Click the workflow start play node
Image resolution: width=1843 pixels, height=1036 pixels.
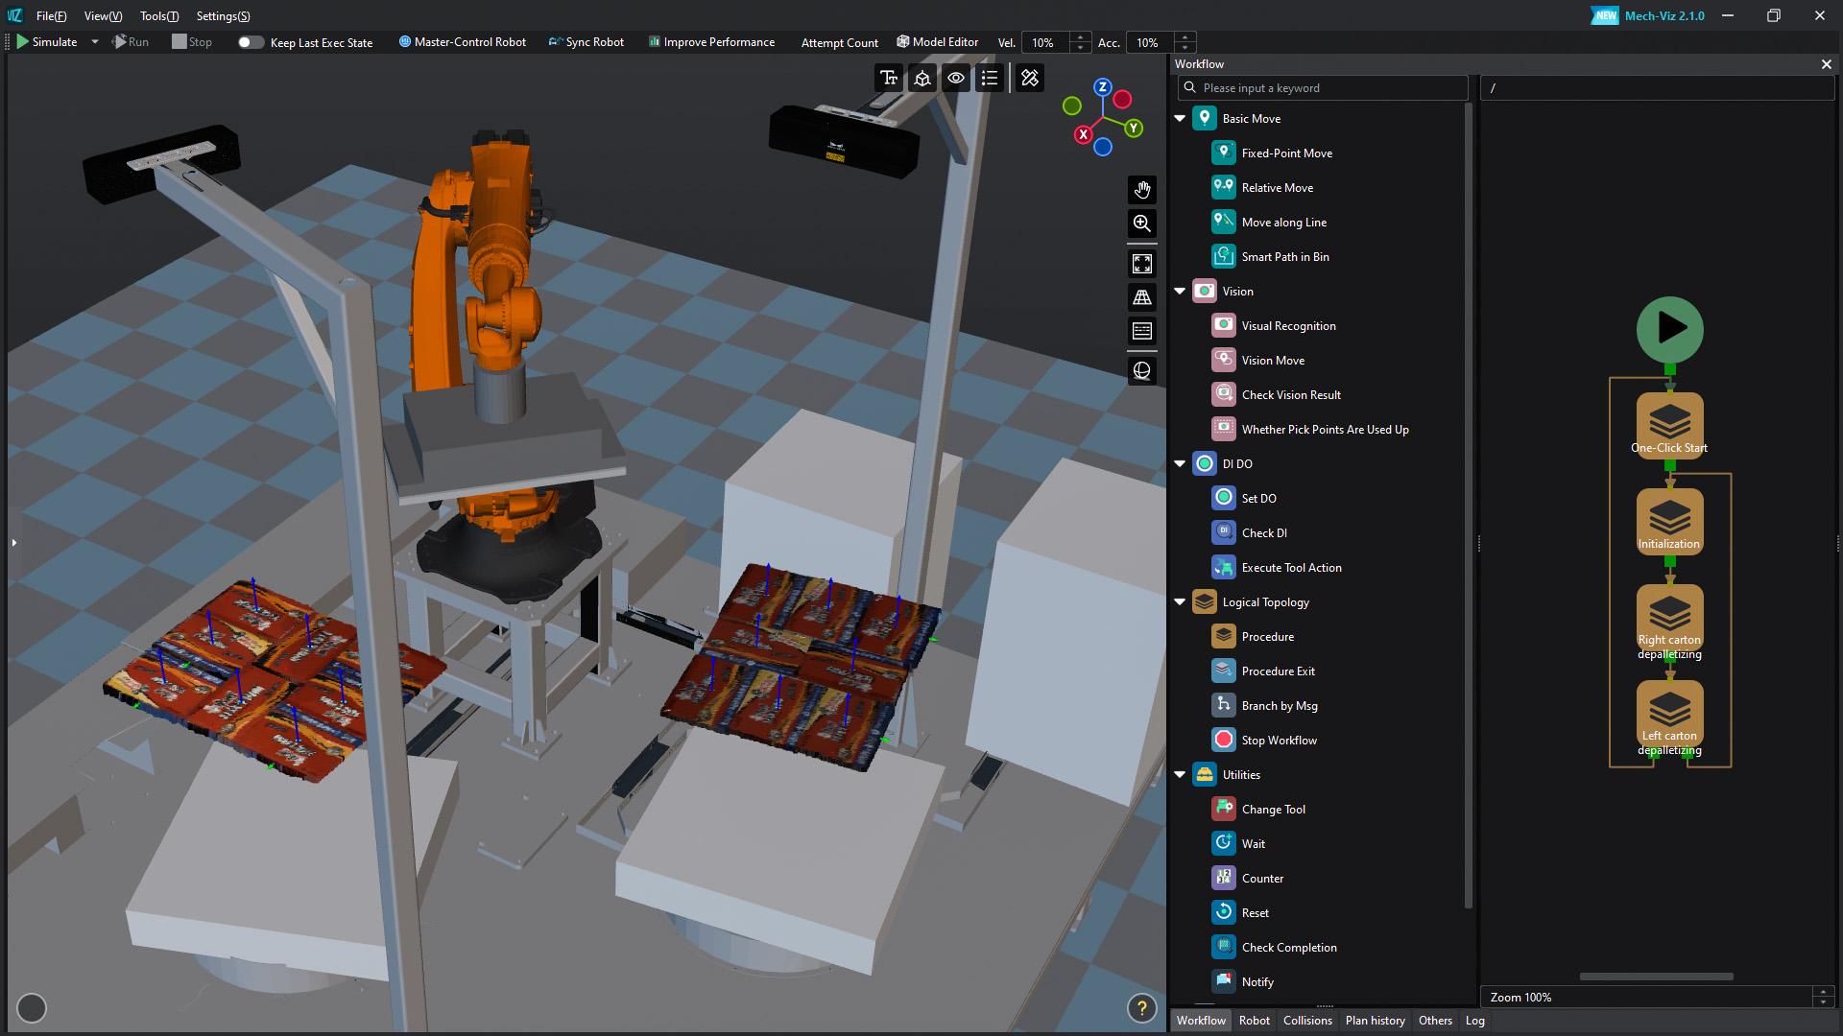pos(1669,329)
